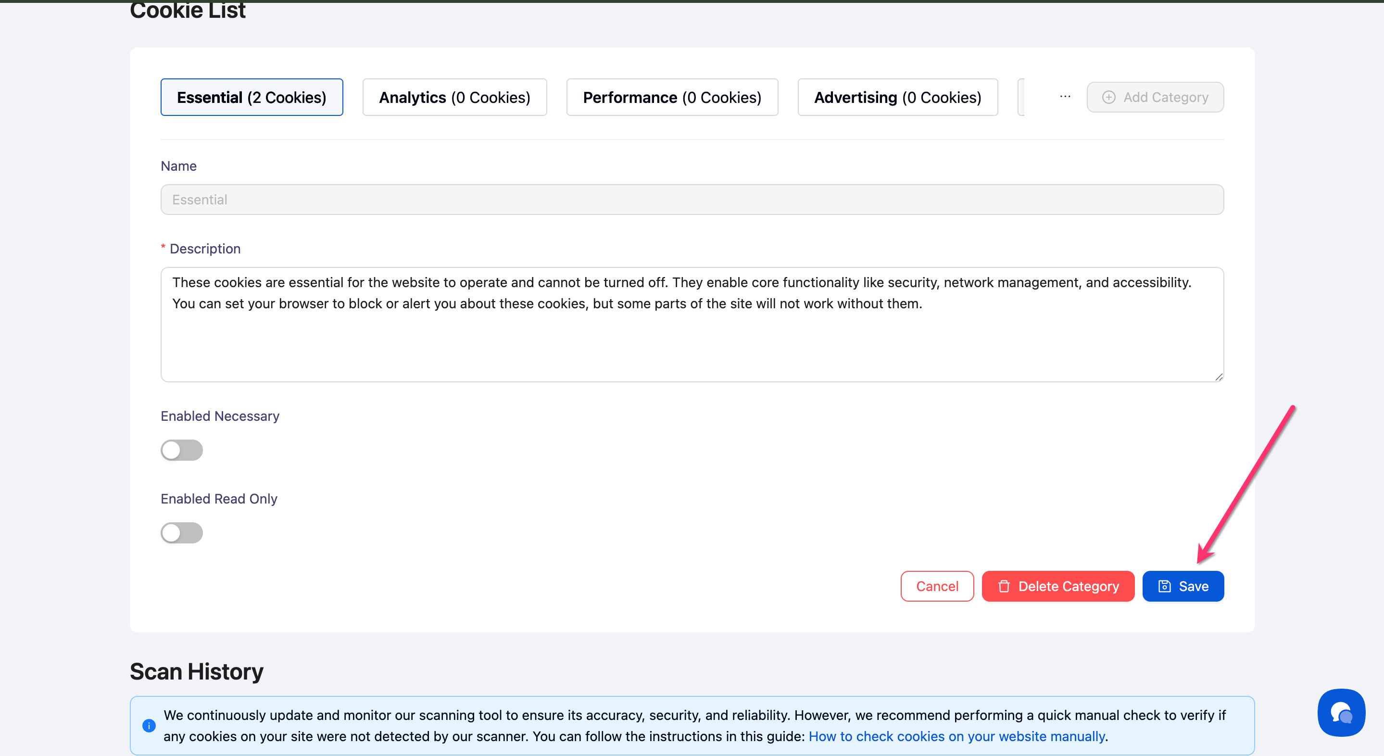Switch to the Analytics (0 Cookies) tab
Screen dimensions: 1384x756
coord(454,97)
